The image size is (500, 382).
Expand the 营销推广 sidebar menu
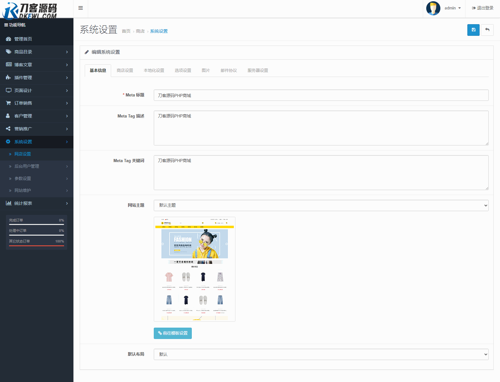(37, 129)
